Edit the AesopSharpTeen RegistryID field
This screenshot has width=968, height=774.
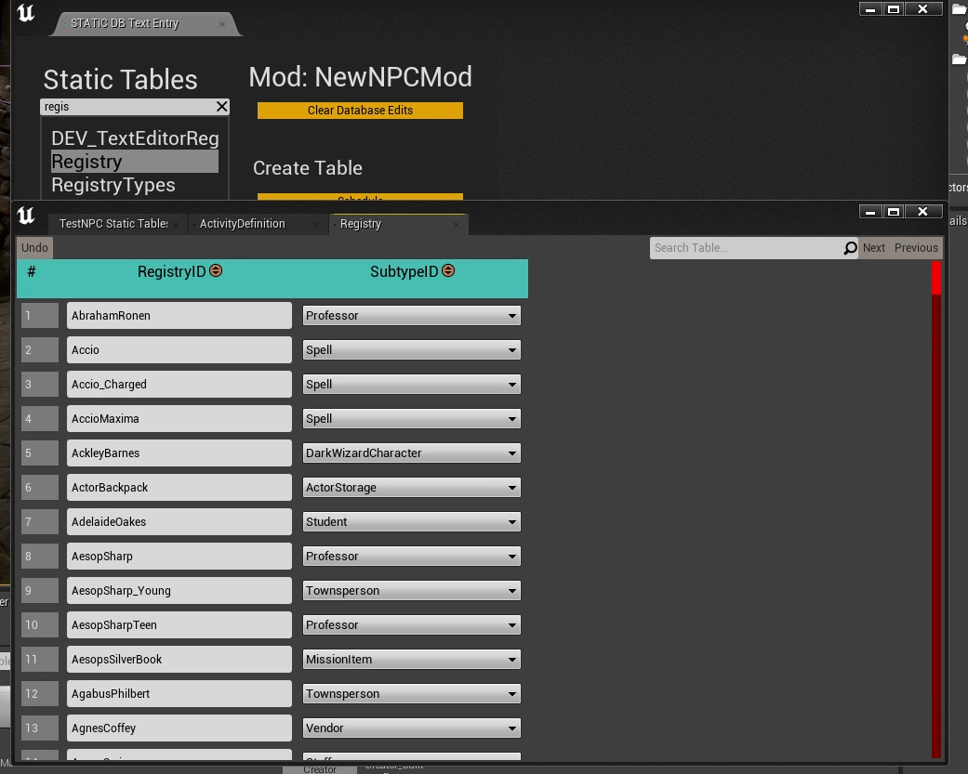179,625
